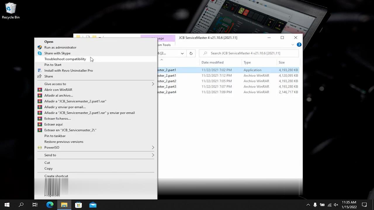This screenshot has width=374, height=210.
Task: Choose Añadir a "JCB_Servicemaster_2.part1.rar"
Action: tap(75, 101)
